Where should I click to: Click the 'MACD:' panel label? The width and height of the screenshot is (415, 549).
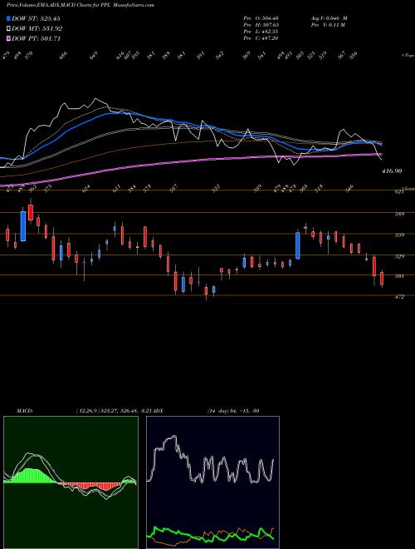click(24, 411)
